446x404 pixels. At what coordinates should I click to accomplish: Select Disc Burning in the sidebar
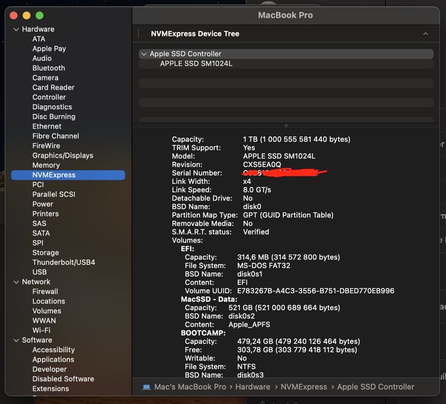point(54,117)
